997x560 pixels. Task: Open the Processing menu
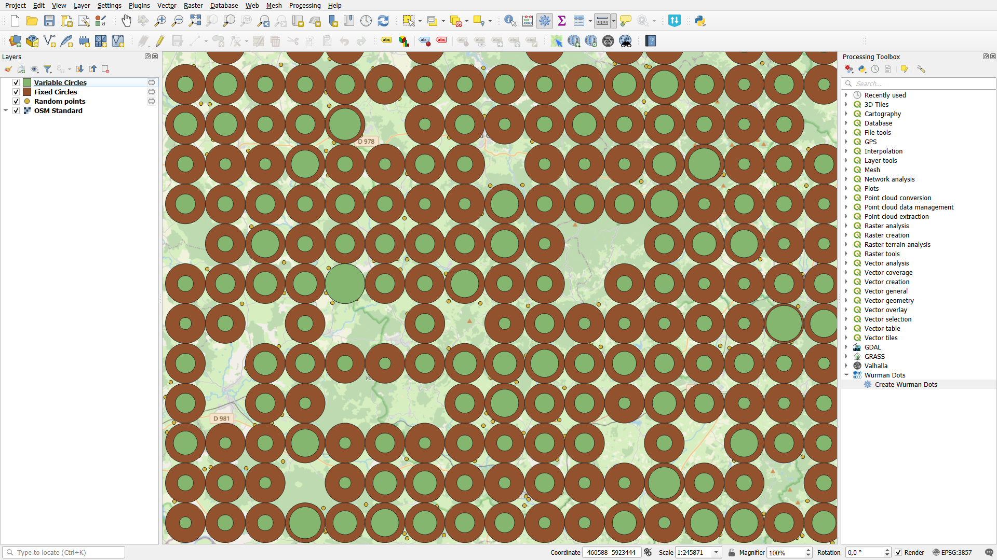304,5
